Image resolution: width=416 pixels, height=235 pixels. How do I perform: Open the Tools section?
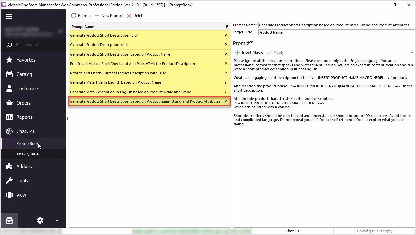click(x=22, y=180)
